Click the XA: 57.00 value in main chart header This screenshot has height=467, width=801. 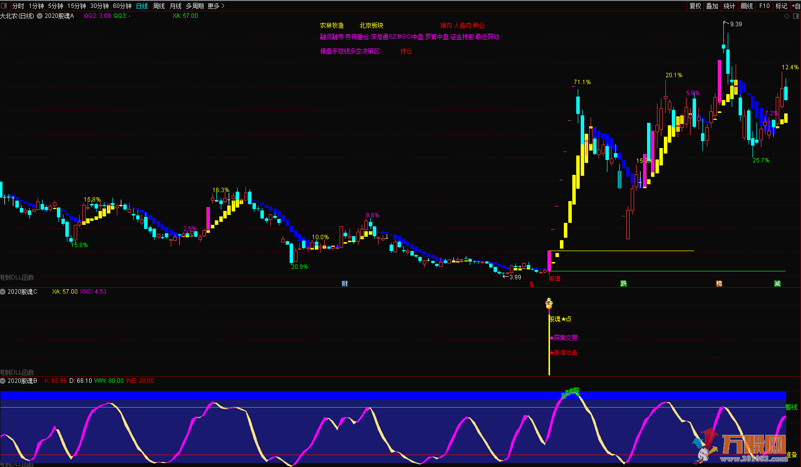coord(185,16)
